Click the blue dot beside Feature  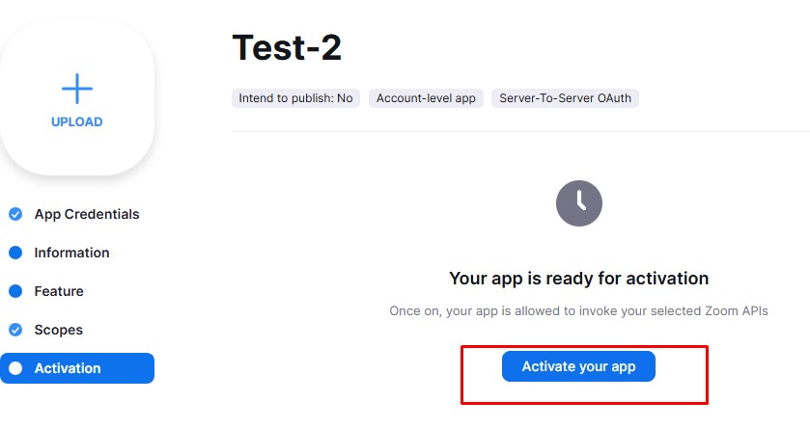coord(15,291)
